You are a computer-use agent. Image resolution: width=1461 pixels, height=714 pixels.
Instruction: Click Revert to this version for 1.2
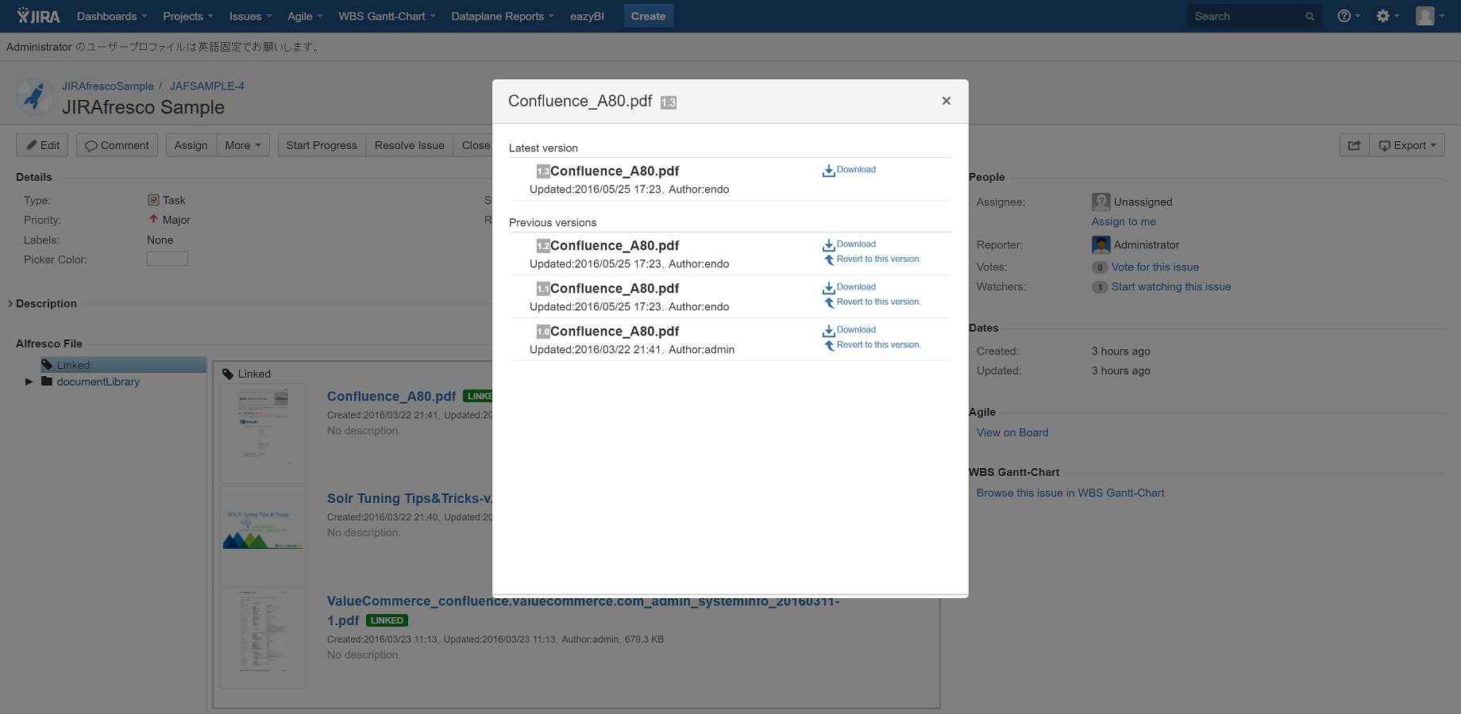(879, 259)
